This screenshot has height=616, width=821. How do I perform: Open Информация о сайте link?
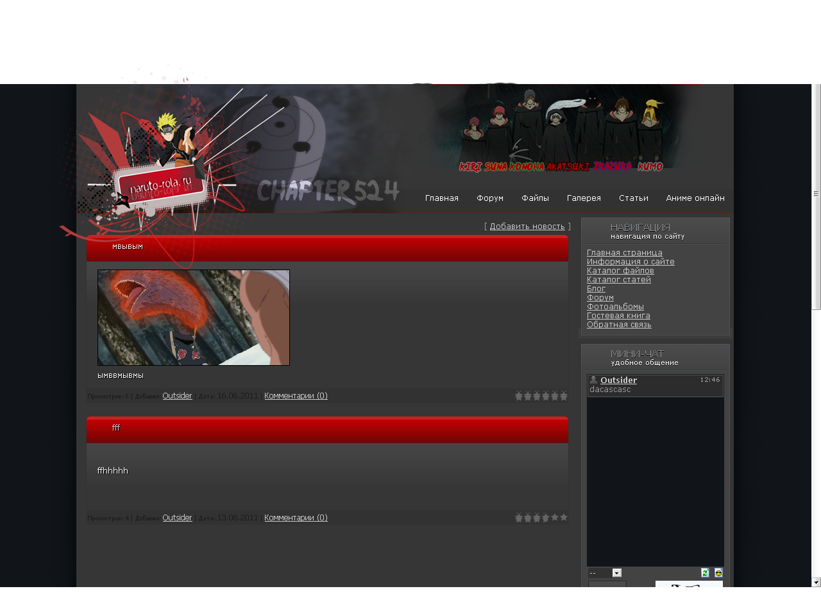[631, 262]
